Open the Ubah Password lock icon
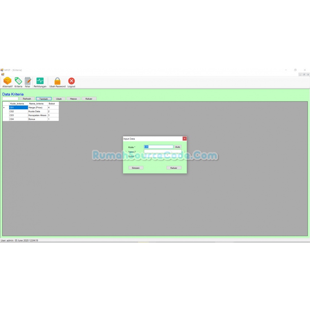 point(57,82)
